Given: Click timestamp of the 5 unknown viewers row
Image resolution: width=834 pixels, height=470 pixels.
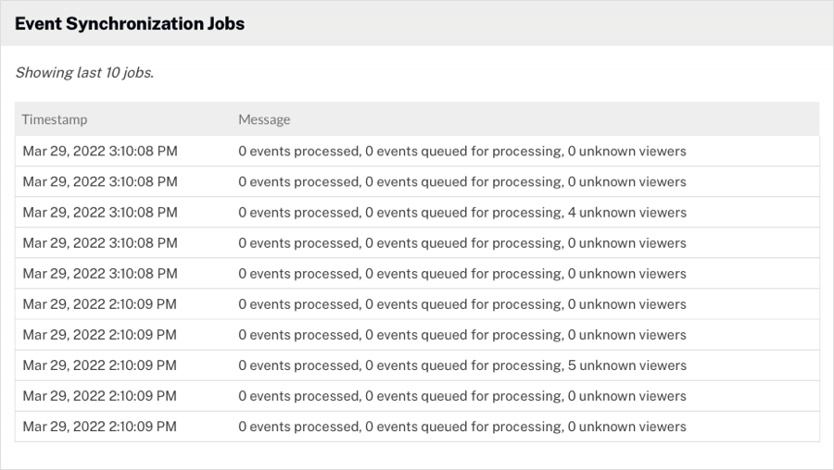Looking at the screenshot, I should [100, 365].
